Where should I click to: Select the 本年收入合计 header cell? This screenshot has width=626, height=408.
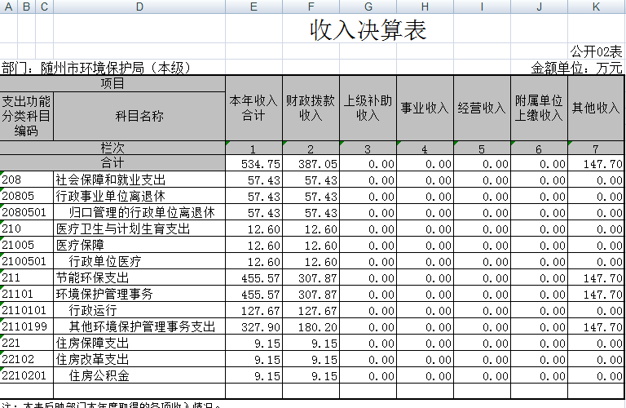253,109
